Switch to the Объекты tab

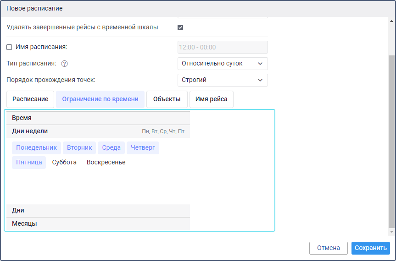coord(167,99)
